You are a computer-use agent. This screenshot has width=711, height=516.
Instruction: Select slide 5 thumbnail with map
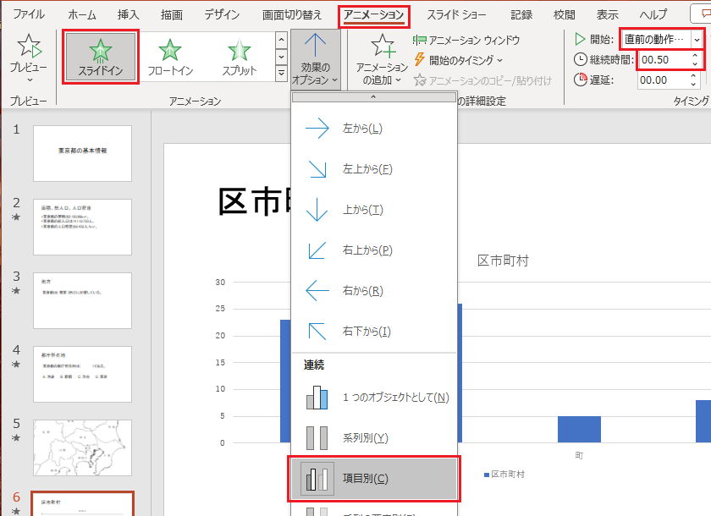point(82,447)
